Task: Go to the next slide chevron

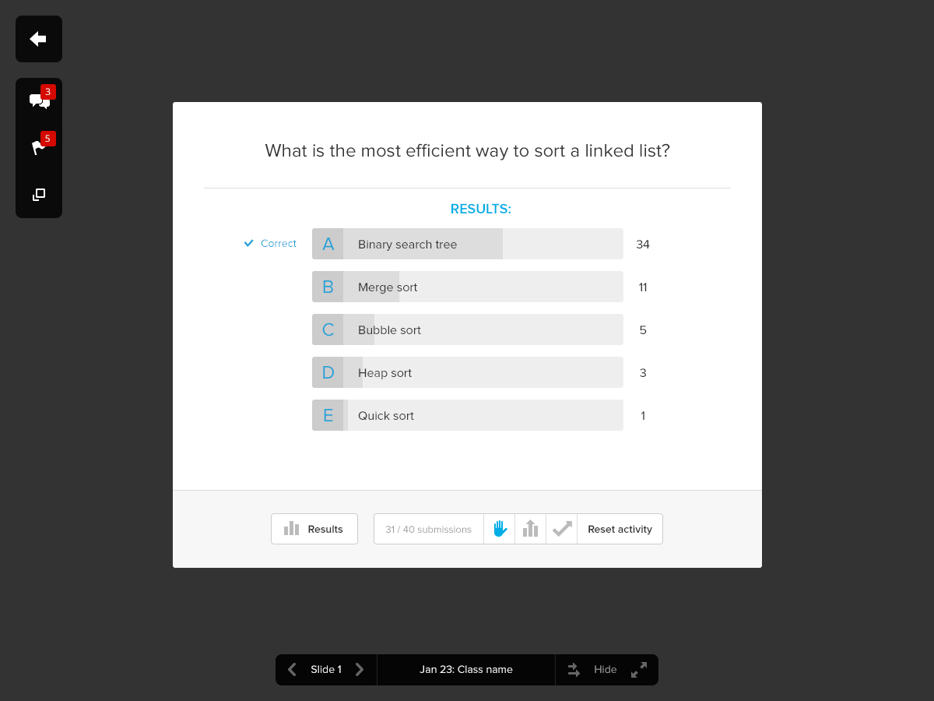Action: 360,669
